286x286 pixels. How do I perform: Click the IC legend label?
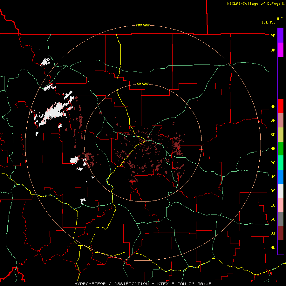(x=273, y=205)
